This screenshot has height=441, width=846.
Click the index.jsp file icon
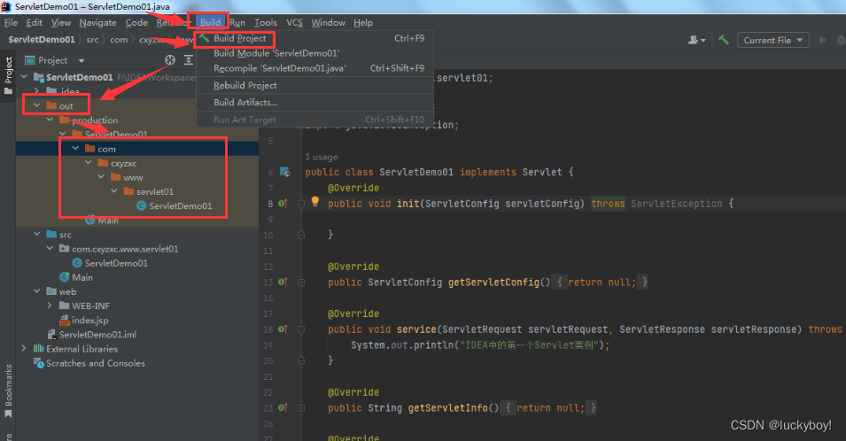click(65, 321)
